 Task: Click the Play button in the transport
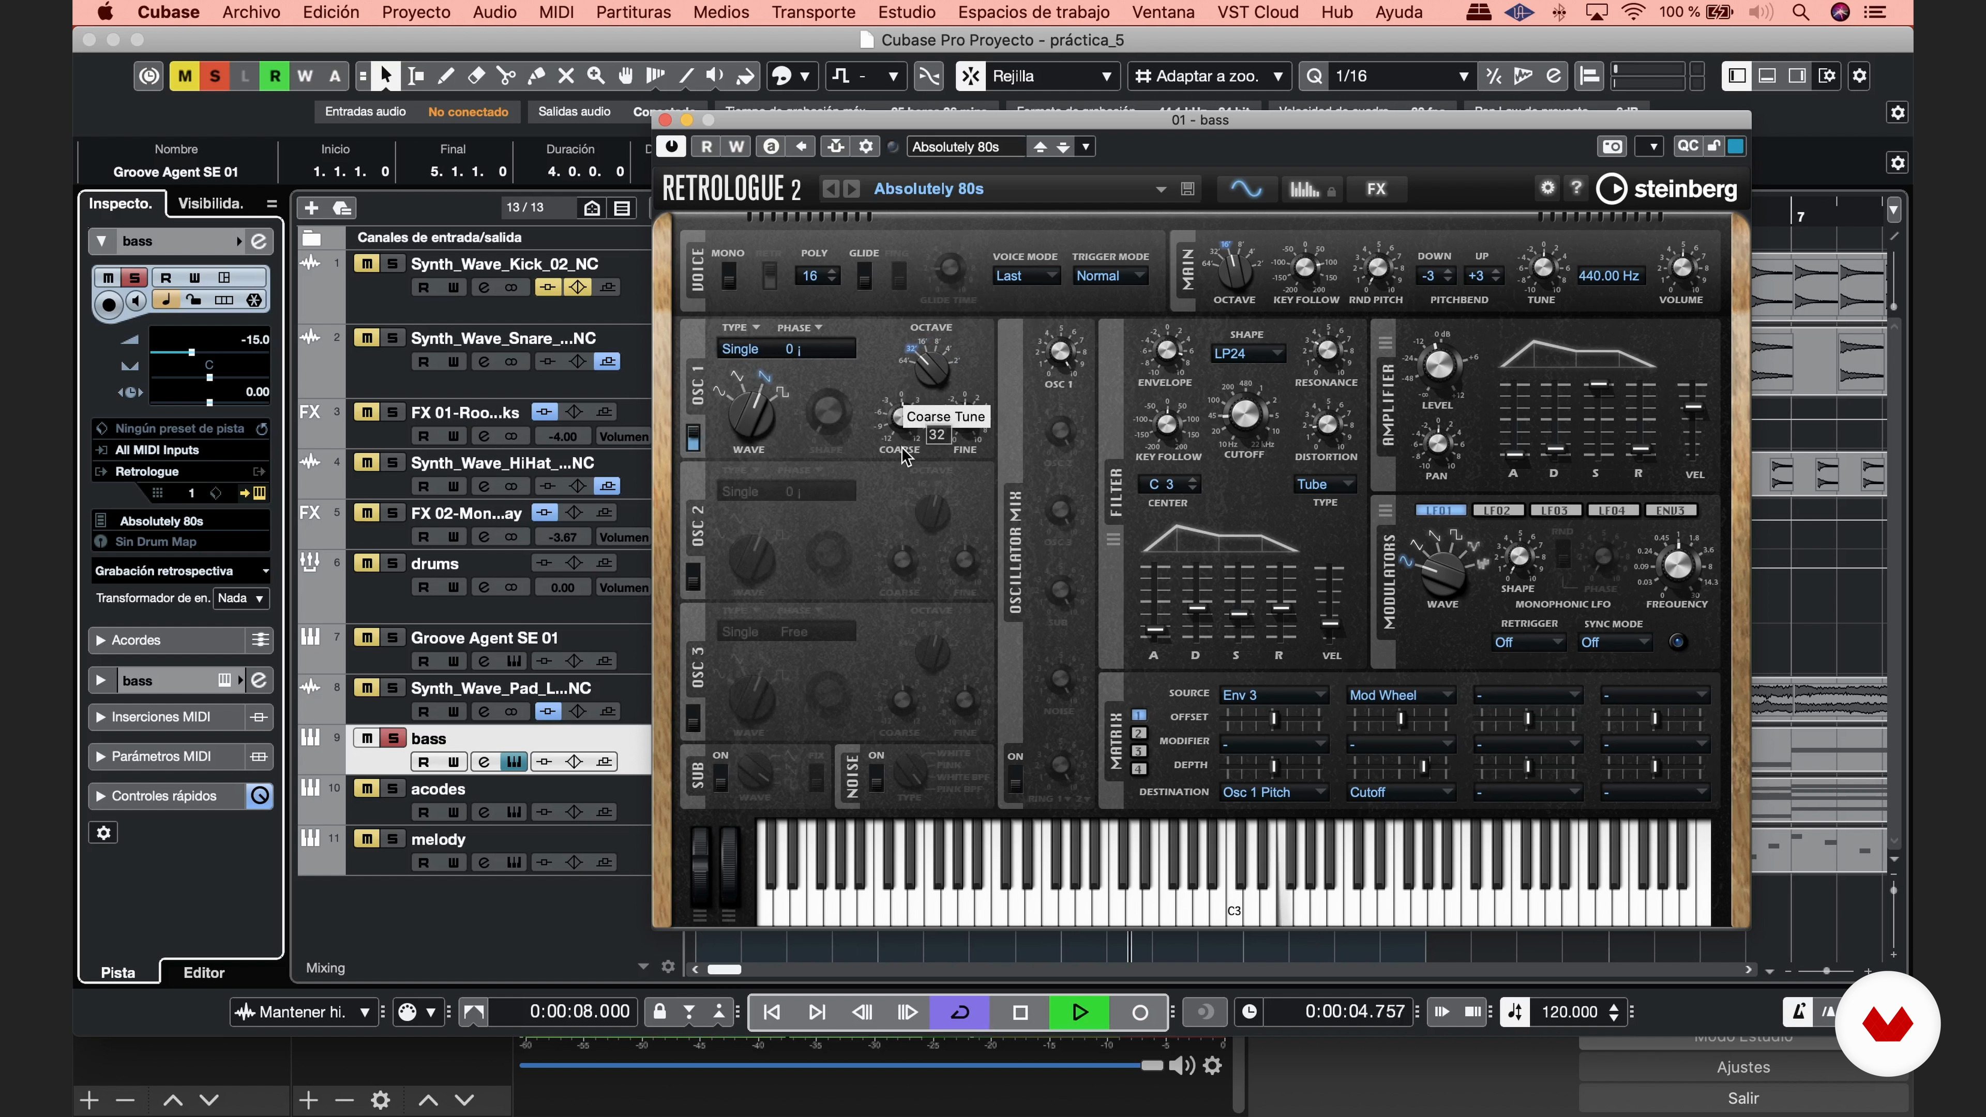coord(1079,1012)
